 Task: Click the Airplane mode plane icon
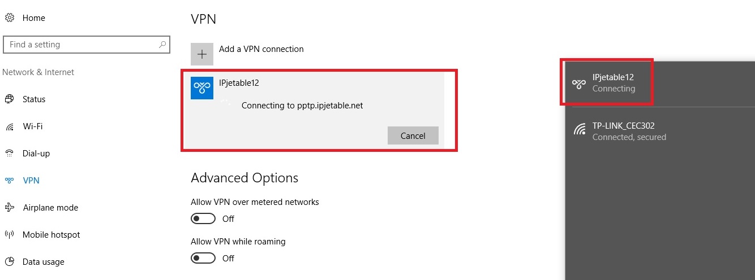9,208
